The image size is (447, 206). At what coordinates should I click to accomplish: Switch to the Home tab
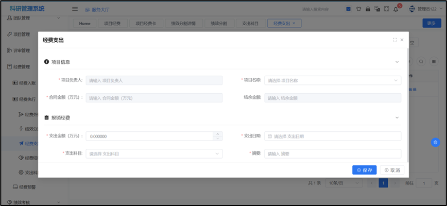coord(85,23)
